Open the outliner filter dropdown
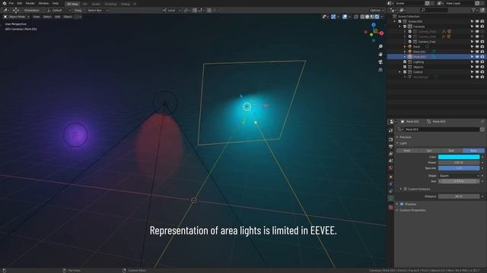The width and height of the screenshot is (487, 273). coord(475,10)
